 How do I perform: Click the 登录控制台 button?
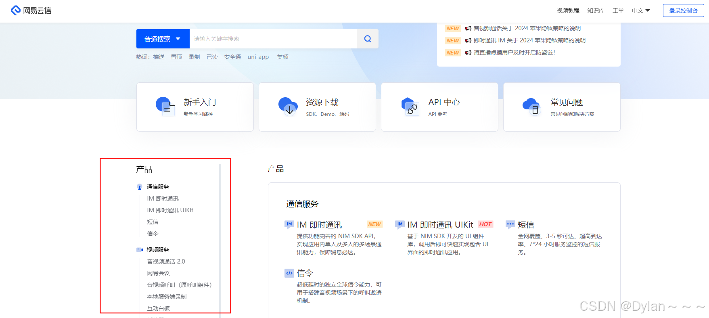[x=683, y=10]
